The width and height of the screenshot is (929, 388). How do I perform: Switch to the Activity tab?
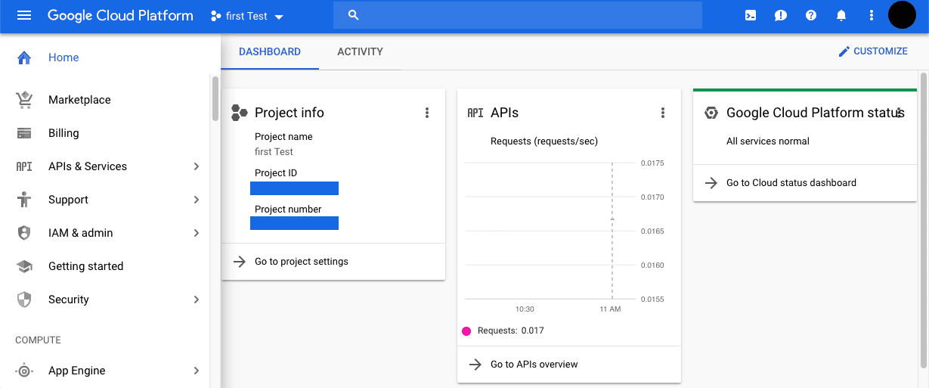[360, 52]
